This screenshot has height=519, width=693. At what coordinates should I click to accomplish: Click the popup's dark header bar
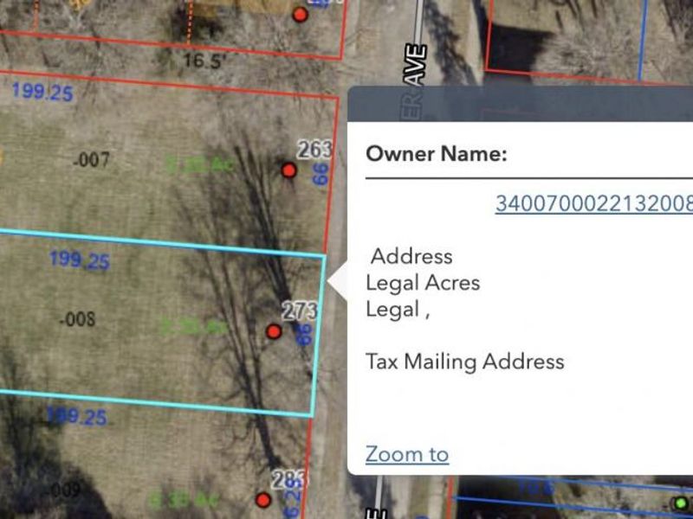[x=520, y=104]
